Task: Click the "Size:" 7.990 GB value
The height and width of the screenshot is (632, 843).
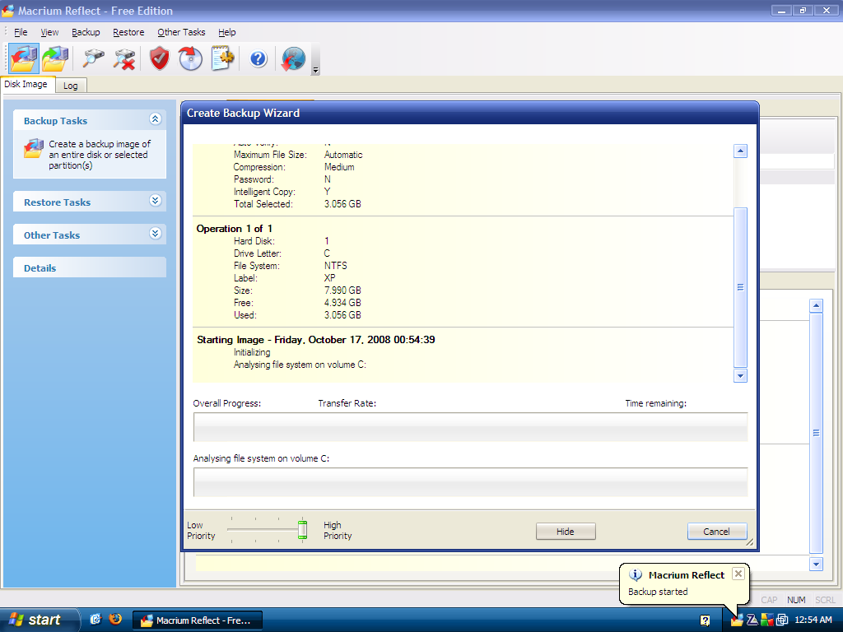Action: click(x=342, y=290)
